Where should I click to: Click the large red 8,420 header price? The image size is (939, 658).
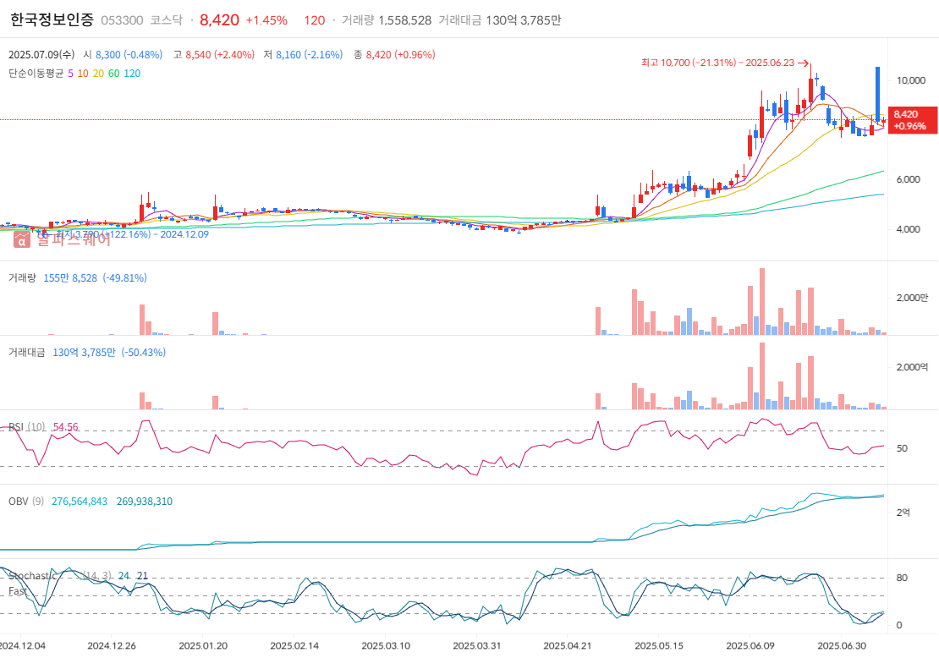(219, 19)
